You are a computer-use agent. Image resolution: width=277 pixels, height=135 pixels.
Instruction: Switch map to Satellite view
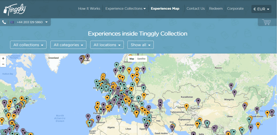141,59
